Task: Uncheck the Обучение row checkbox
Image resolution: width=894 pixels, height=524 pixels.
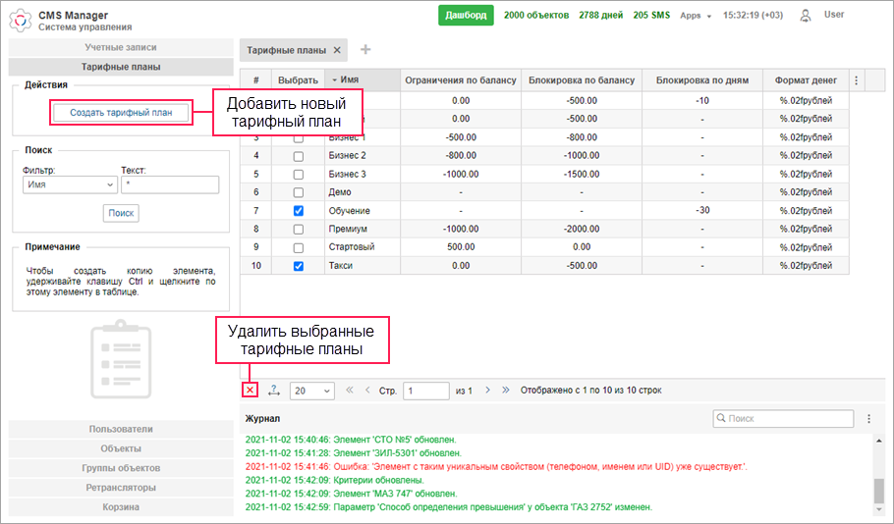Action: click(299, 211)
